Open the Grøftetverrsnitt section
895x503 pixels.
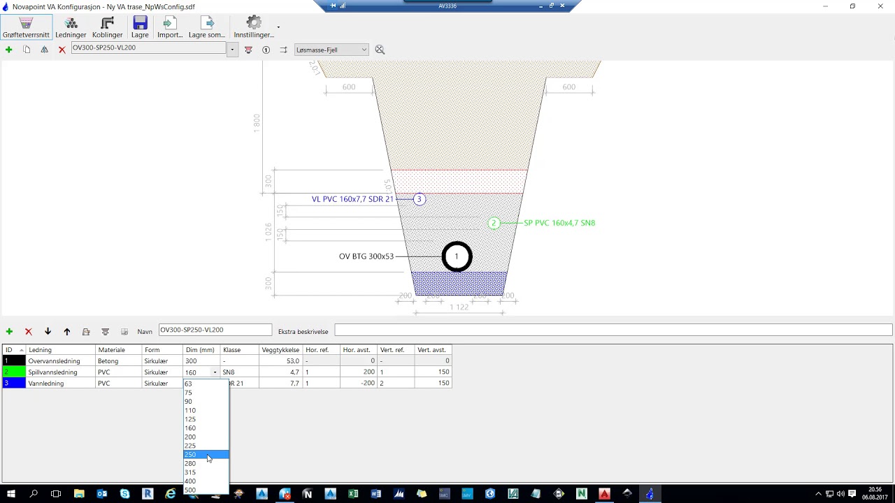26,28
